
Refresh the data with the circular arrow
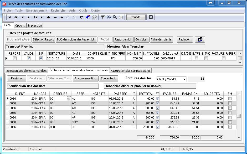(81, 17)
